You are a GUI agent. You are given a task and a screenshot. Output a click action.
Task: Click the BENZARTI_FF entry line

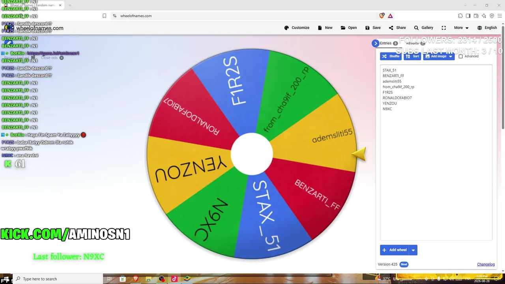pyautogui.click(x=393, y=76)
